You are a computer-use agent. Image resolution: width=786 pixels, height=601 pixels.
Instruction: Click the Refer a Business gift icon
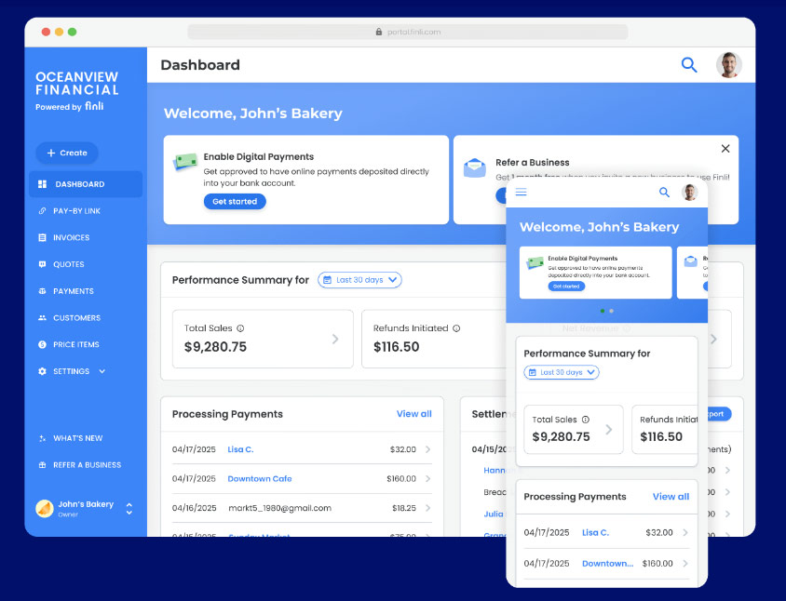point(42,465)
